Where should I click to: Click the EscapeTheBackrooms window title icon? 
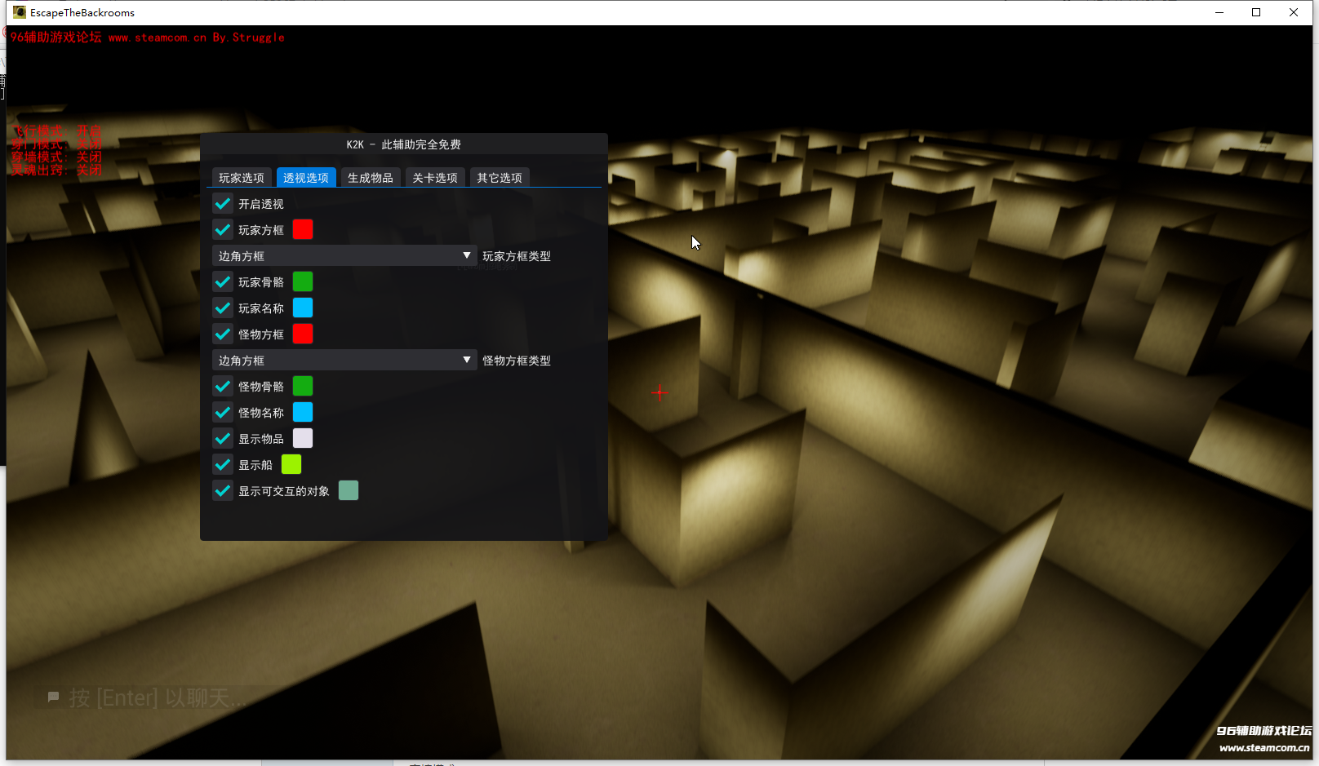point(20,12)
